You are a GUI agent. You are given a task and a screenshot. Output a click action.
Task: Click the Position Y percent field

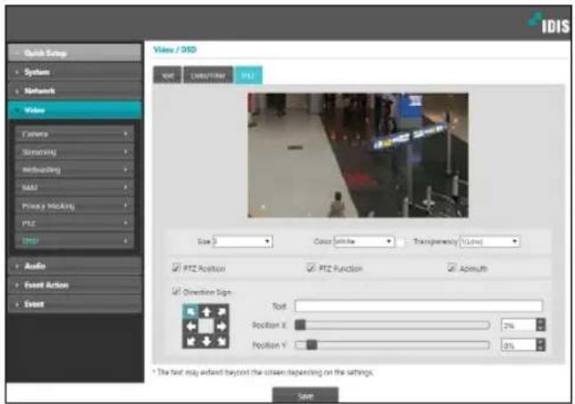519,344
